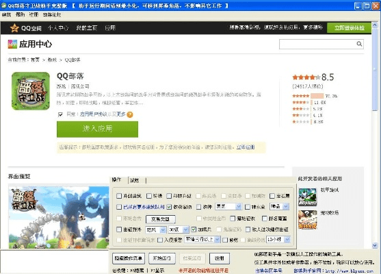Viewport: 381px width, 274px height.
Task: Click the QQ空间 star logo
Action: click(14, 28)
